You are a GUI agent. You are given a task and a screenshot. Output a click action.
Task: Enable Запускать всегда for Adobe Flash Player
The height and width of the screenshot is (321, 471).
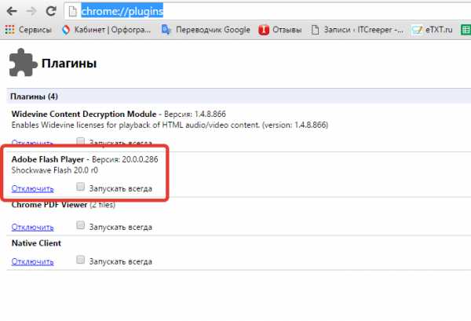[x=80, y=187]
